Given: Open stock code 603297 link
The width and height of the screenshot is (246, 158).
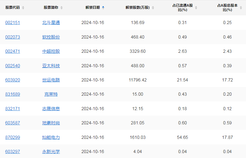Looking at the screenshot, I should (13, 152).
